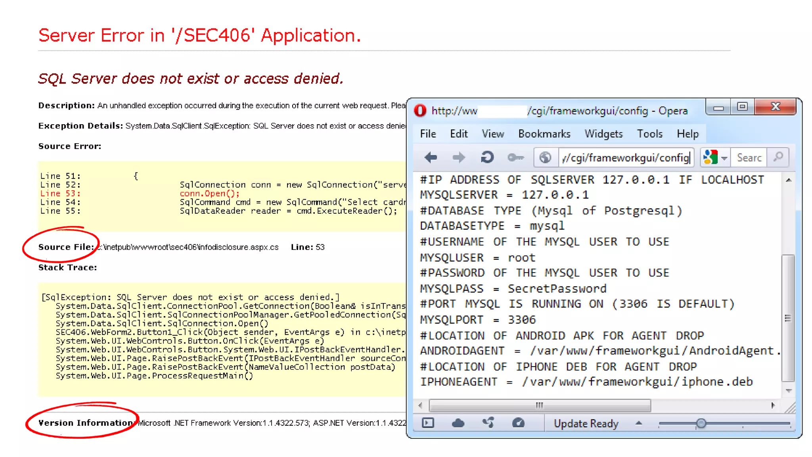Open the File menu
Screen dimensions: 812x457
(x=428, y=134)
